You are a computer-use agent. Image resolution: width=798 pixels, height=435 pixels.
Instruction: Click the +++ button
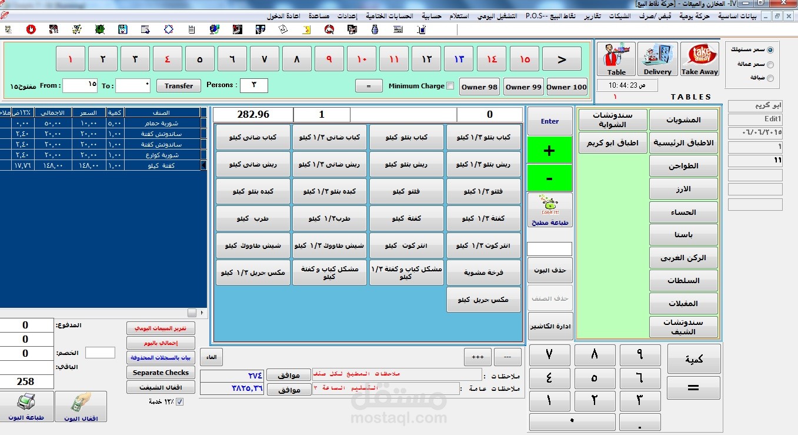[x=478, y=357]
